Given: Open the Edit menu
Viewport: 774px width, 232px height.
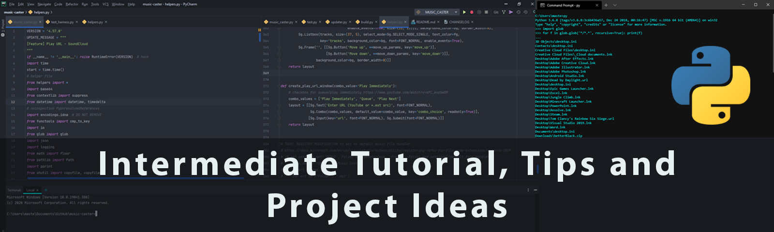Looking at the screenshot, I should (x=21, y=4).
